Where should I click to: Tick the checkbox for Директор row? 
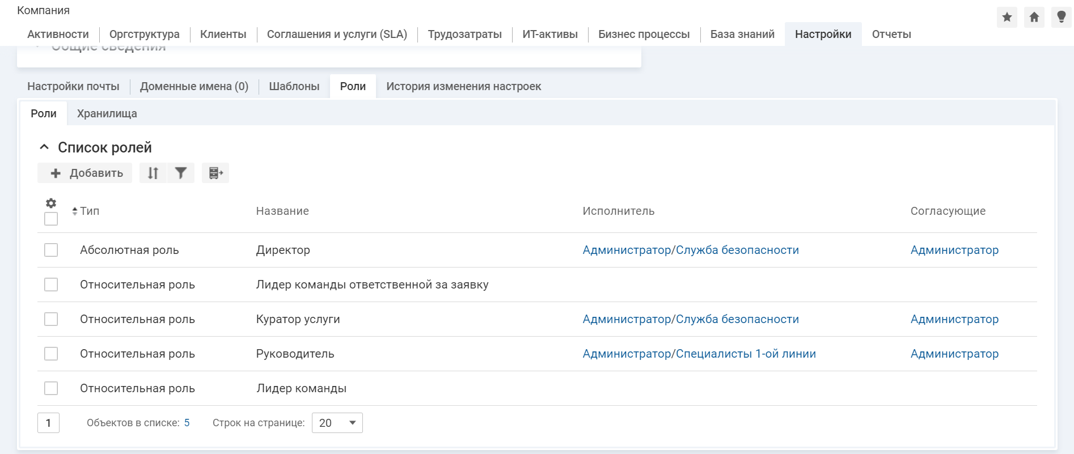(x=51, y=250)
